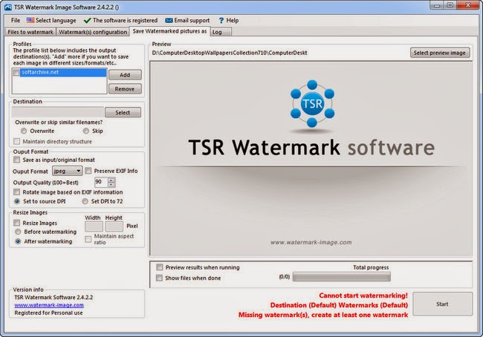Viewport: 483px width, 337px height.
Task: Choose the Skip radio option
Action: 86,131
